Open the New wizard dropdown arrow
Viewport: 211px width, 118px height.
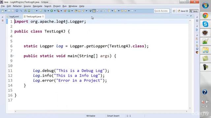pos(6,11)
